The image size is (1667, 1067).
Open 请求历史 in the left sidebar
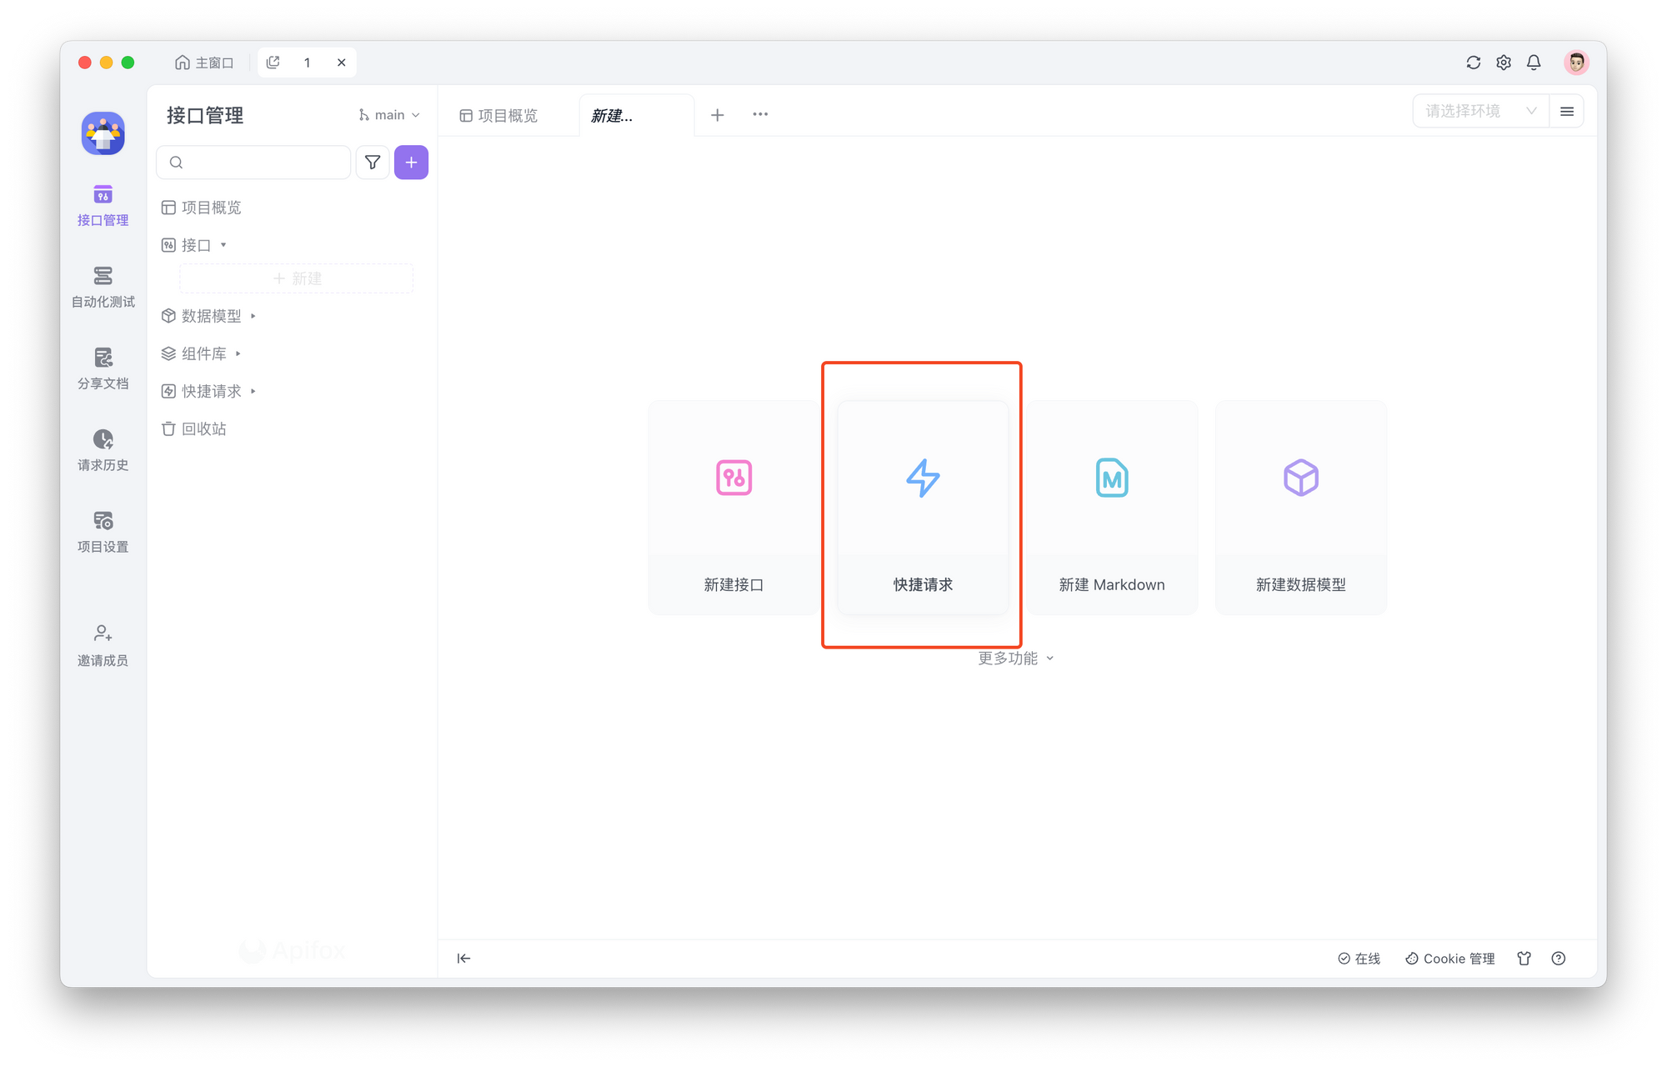(103, 451)
